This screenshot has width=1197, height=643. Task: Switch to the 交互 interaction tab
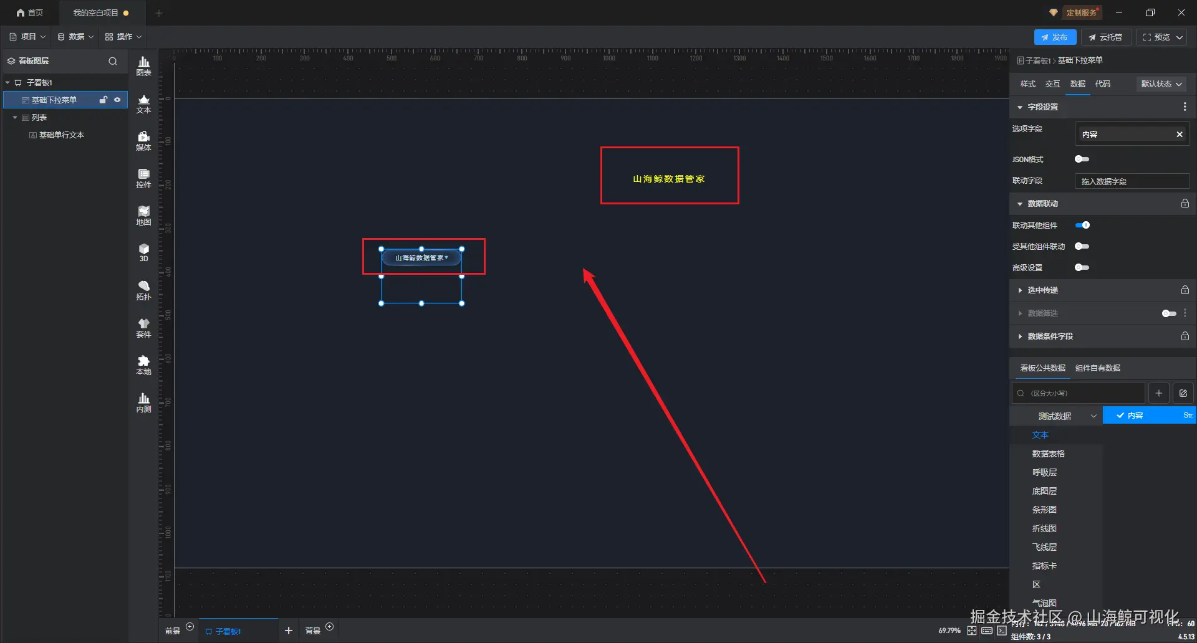1052,84
